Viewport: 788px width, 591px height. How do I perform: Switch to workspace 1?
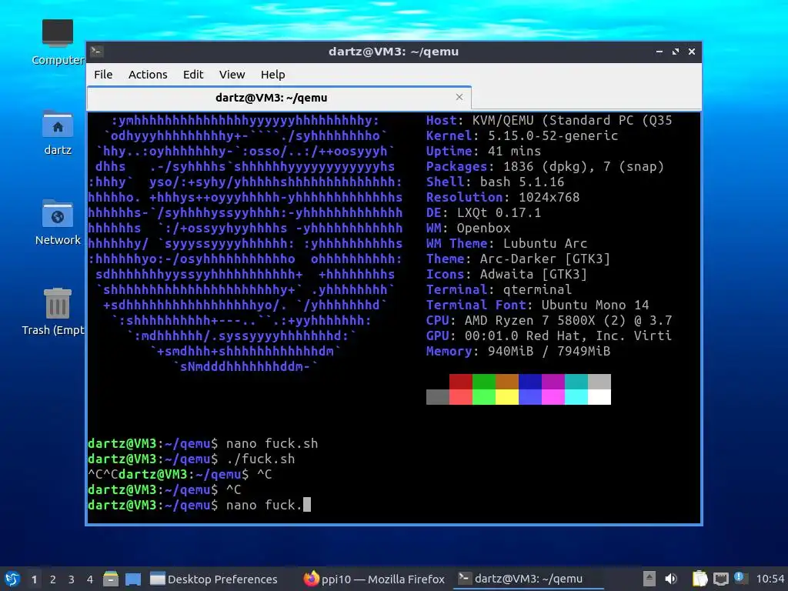(x=34, y=579)
